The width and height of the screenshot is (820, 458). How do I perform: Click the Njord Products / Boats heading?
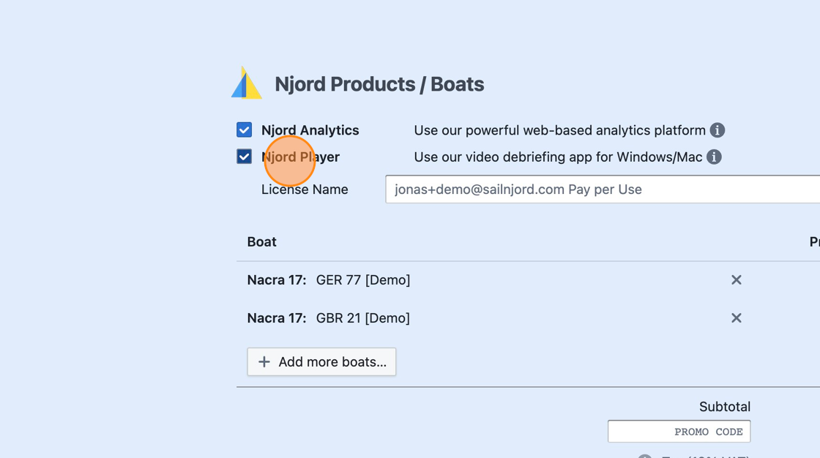[380, 84]
